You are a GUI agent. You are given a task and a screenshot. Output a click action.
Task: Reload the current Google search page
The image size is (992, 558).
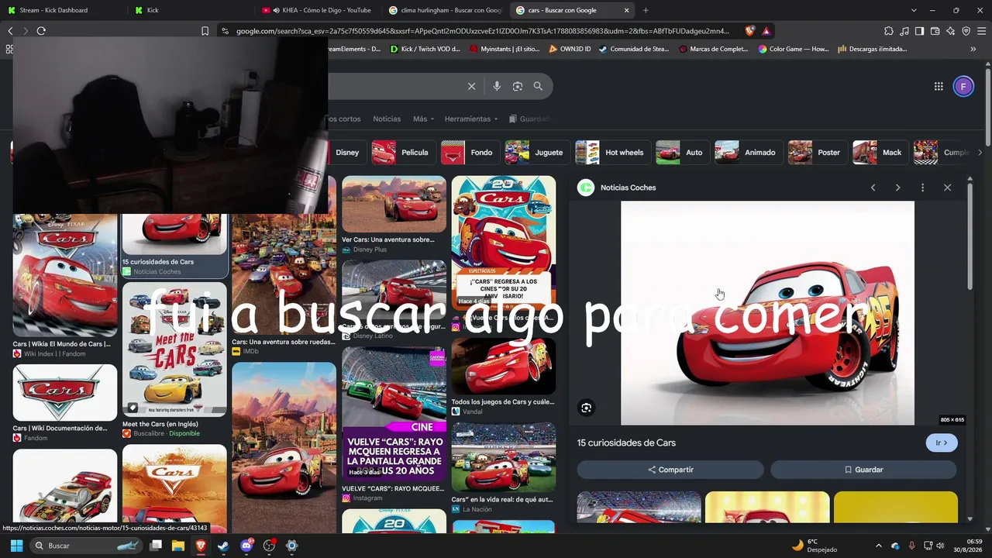click(x=41, y=31)
